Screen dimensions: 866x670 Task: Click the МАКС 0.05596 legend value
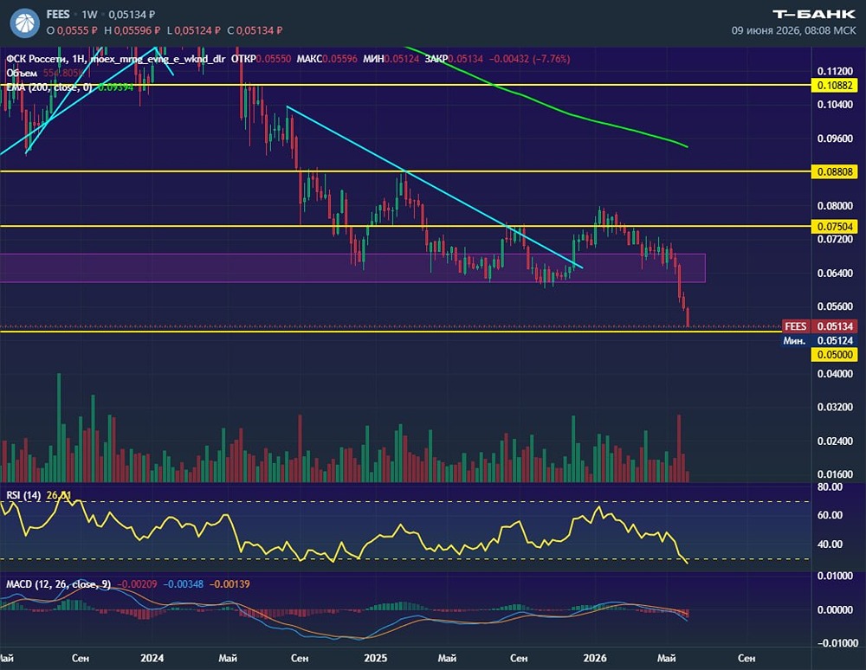tap(327, 59)
